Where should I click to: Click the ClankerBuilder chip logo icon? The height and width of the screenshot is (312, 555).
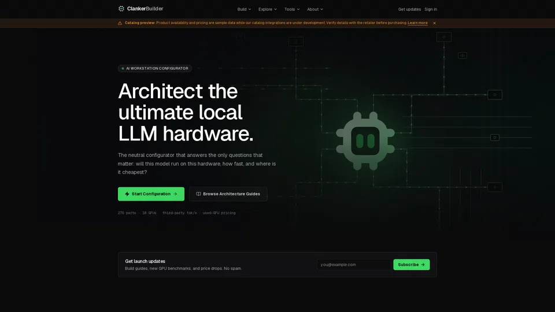coord(121,9)
